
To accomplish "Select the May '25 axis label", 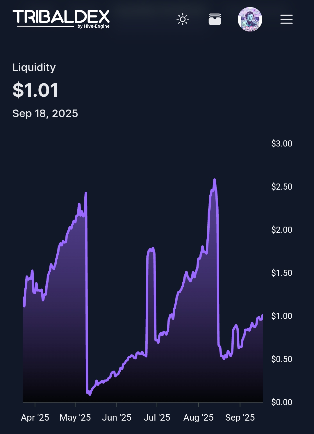I will point(75,417).
